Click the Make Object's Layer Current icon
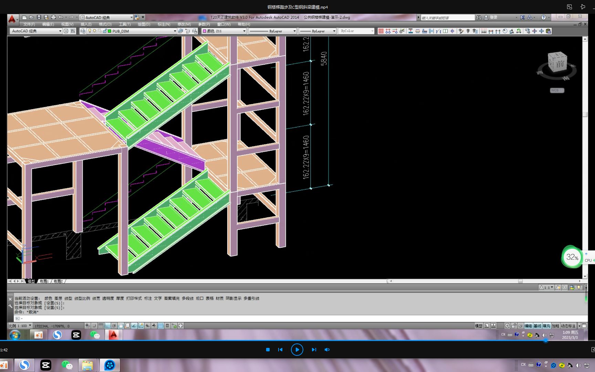This screenshot has height=372, width=595. tap(181, 31)
